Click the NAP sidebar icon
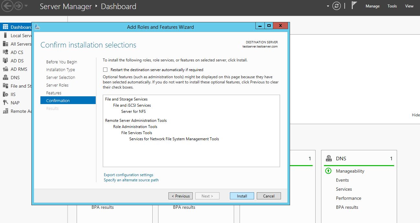The image size is (420, 223). (x=5, y=103)
